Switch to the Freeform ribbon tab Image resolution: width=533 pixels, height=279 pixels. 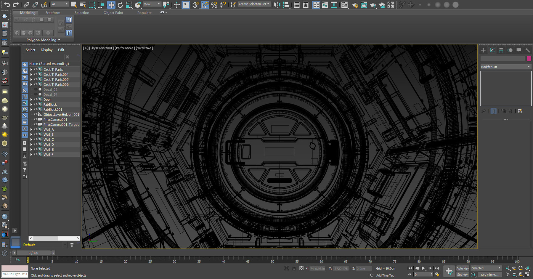click(x=53, y=13)
